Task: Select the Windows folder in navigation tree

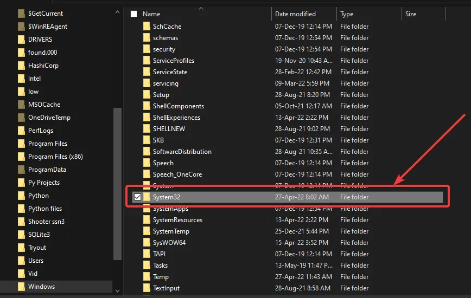Action: click(x=41, y=287)
